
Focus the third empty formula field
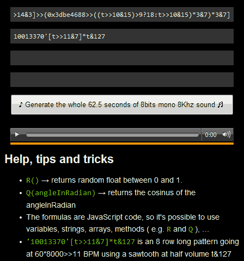[122, 58]
